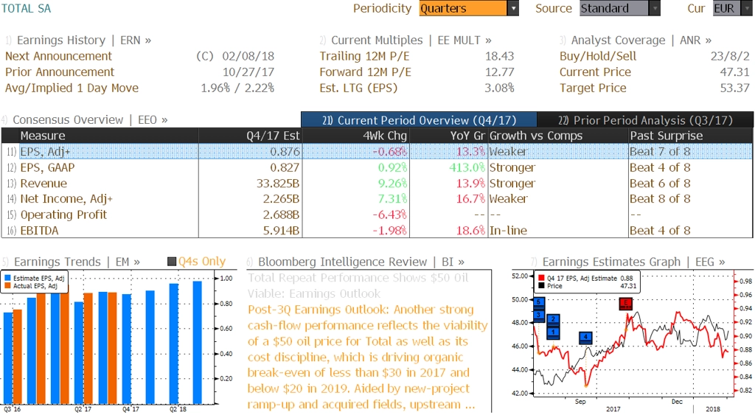Open the Post-3Q Earnings Outlook article text
This screenshot has height=415, width=755.
tap(368, 357)
